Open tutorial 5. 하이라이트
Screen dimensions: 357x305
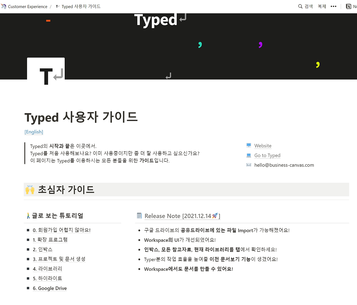click(x=47, y=278)
